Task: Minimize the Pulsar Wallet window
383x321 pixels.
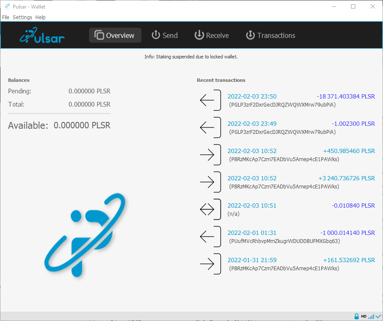Action: coord(334,6)
